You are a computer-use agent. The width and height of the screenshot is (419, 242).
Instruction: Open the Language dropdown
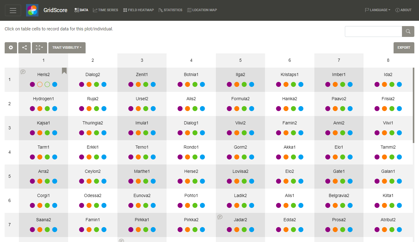coord(377,10)
